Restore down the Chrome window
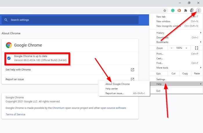Screen dimensions: 203x133 189,3
